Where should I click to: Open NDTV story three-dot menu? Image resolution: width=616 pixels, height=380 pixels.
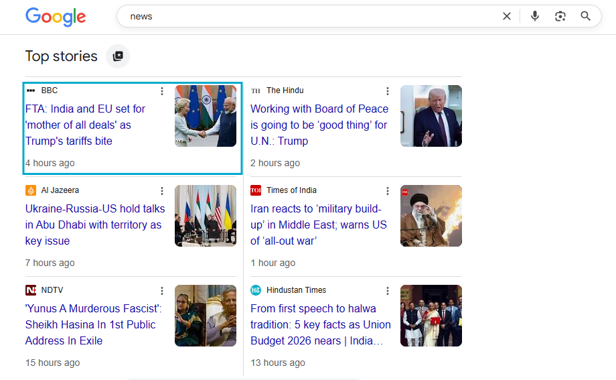click(x=162, y=291)
